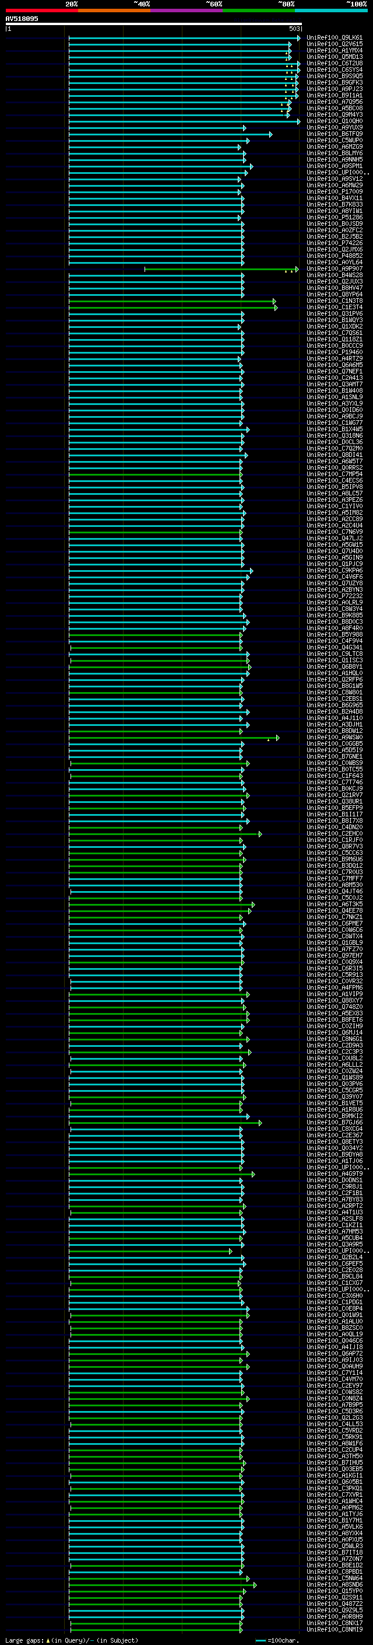Open UniRef100_C5WUP0 entry
Image resolution: width=373 pixels, height=1645 pixels.
(x=335, y=141)
